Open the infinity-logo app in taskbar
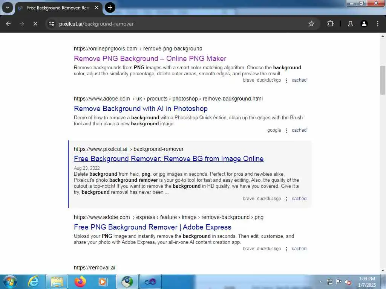This screenshot has width=386, height=289. pyautogui.click(x=150, y=281)
